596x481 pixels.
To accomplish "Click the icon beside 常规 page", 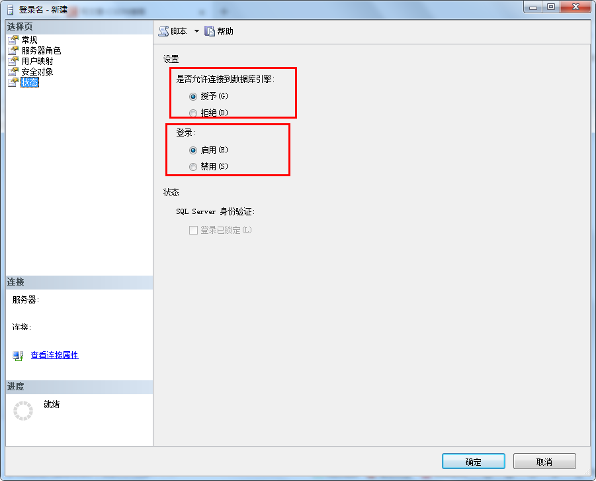I will point(13,40).
